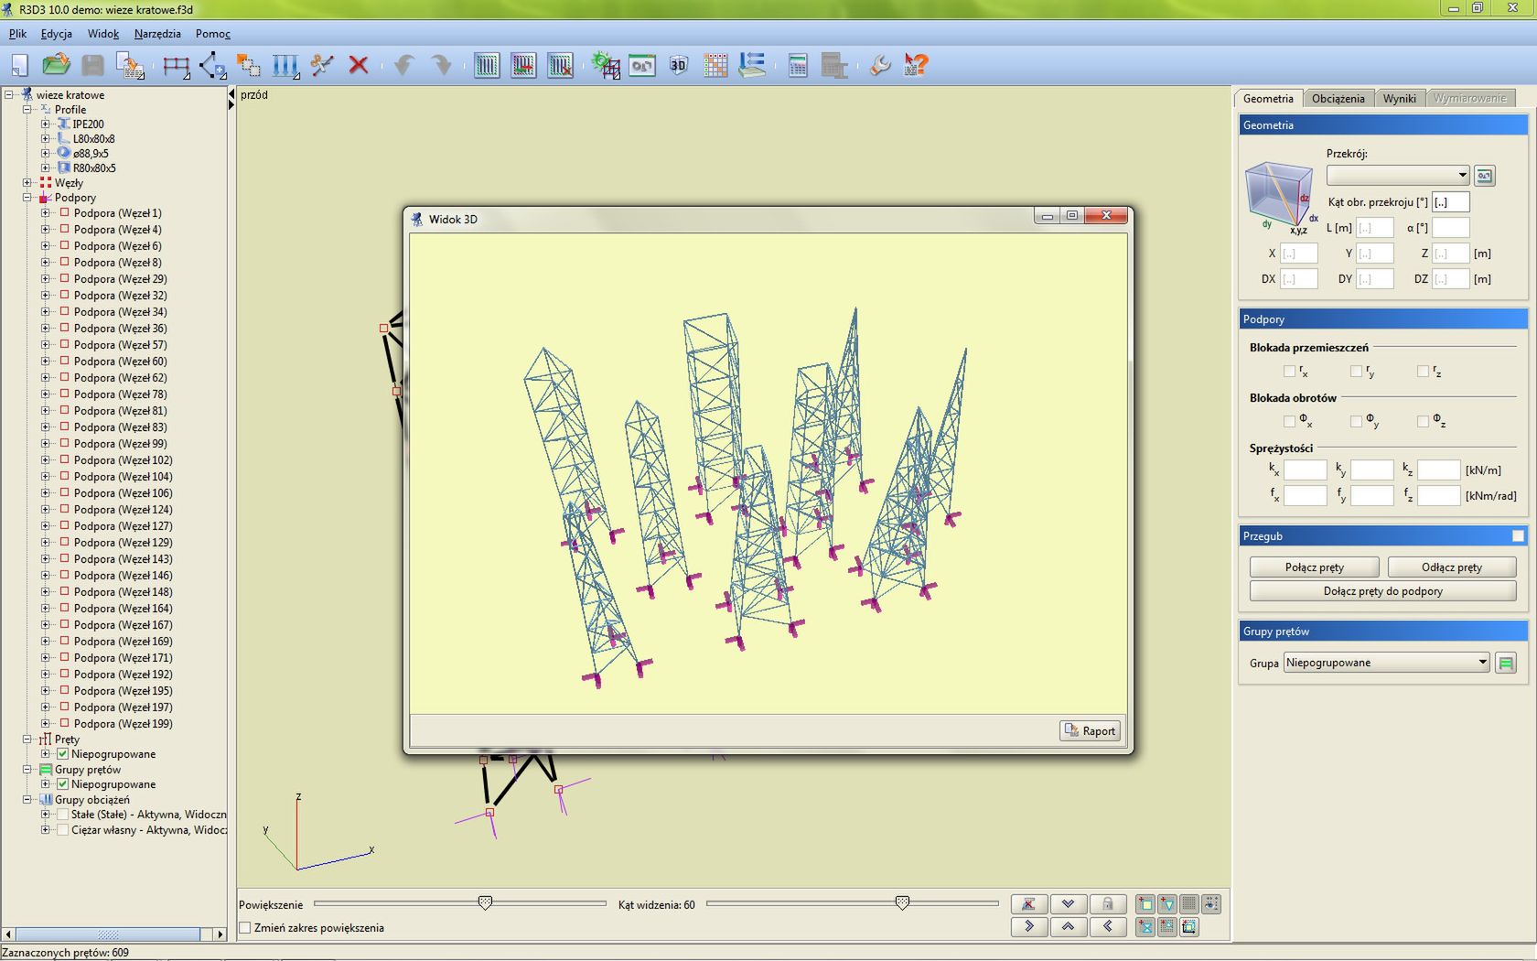The width and height of the screenshot is (1537, 961).
Task: Click the section preview icon beside Przekrój
Action: pos(1484,176)
